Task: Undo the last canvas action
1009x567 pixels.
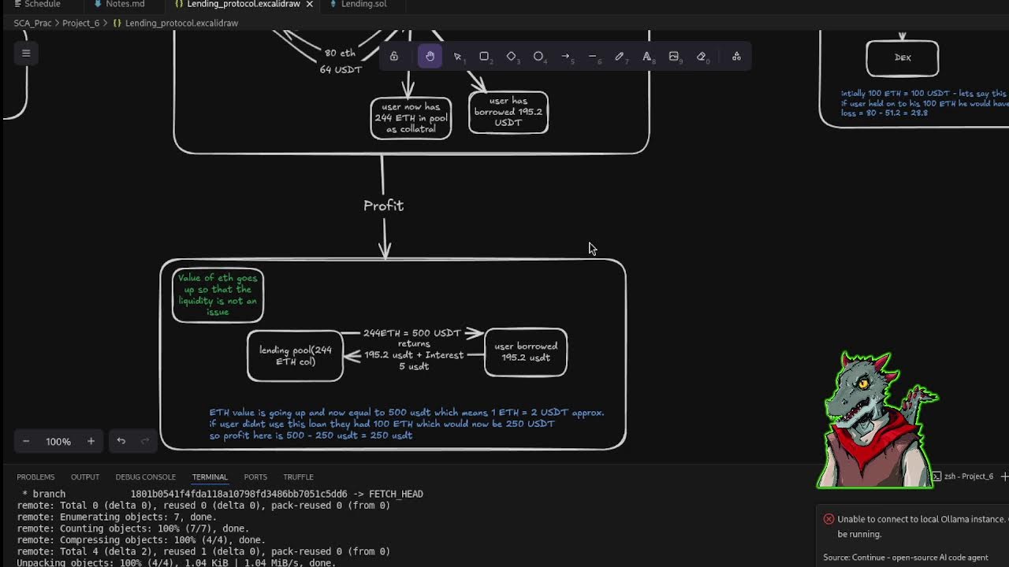Action: tap(121, 441)
